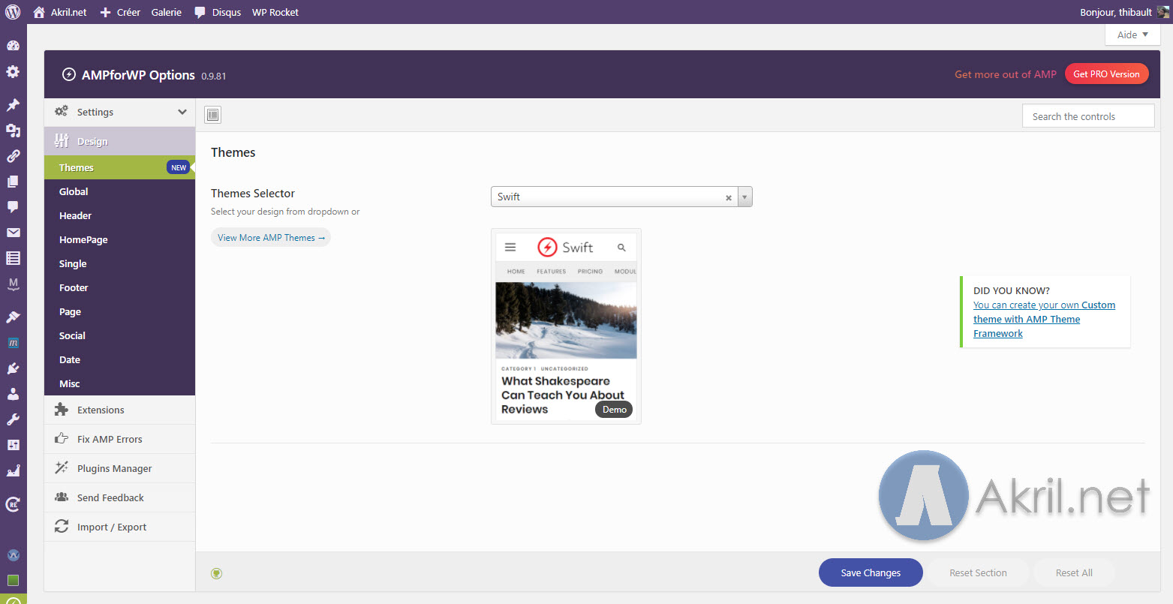The height and width of the screenshot is (604, 1173).
Task: Select Footer in Design submenu
Action: click(x=120, y=287)
